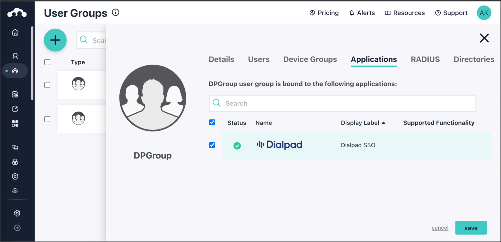Screen dimensions: 501x242
Task: Open the Settings gear in sidebar
Action: (x=17, y=213)
